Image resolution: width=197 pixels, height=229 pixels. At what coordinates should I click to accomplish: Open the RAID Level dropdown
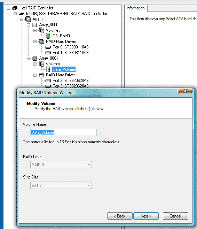click(61, 165)
